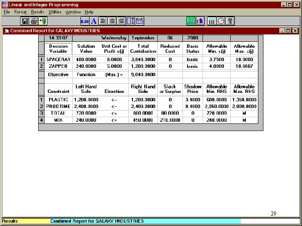Click the clock icon
The height and width of the screenshot is (226, 302).
(221, 21)
